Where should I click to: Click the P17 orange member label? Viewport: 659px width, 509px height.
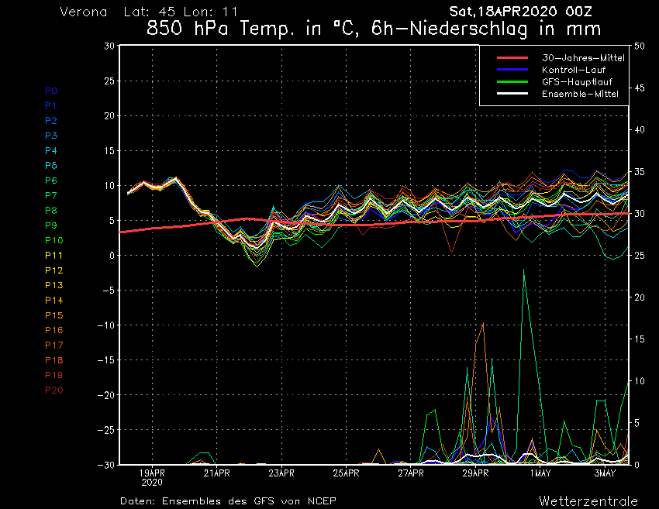[53, 346]
